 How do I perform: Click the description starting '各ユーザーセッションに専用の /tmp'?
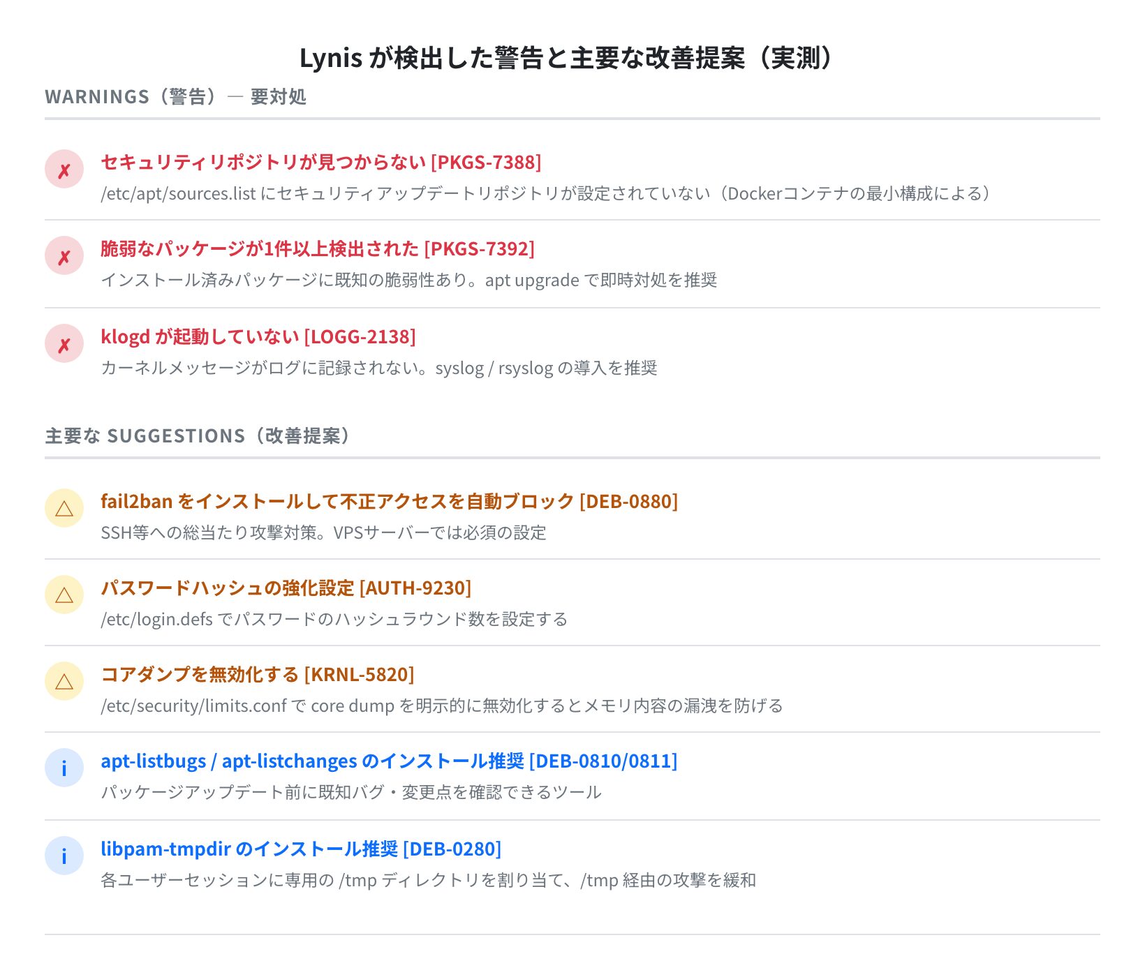click(x=429, y=880)
